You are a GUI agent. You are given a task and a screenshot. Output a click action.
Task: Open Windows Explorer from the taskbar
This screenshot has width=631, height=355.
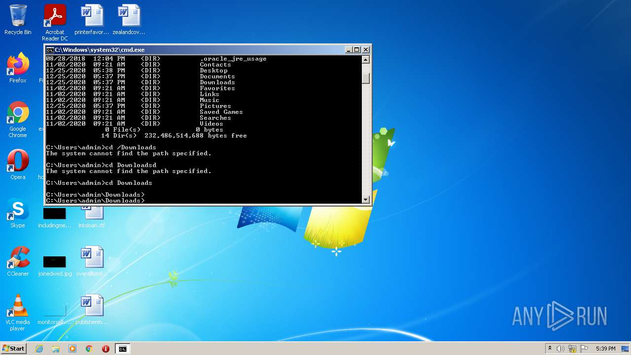click(x=56, y=349)
